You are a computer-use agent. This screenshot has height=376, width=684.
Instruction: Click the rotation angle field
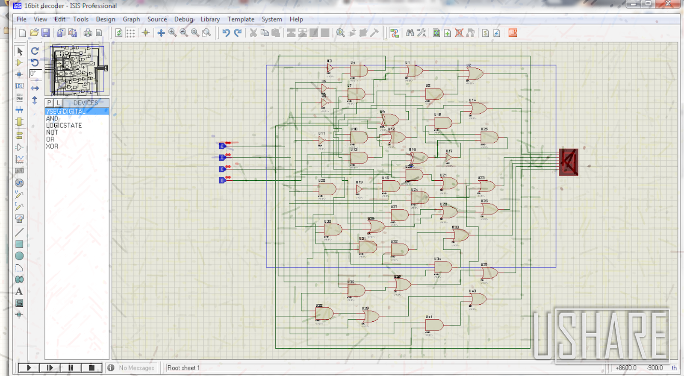(x=35, y=73)
